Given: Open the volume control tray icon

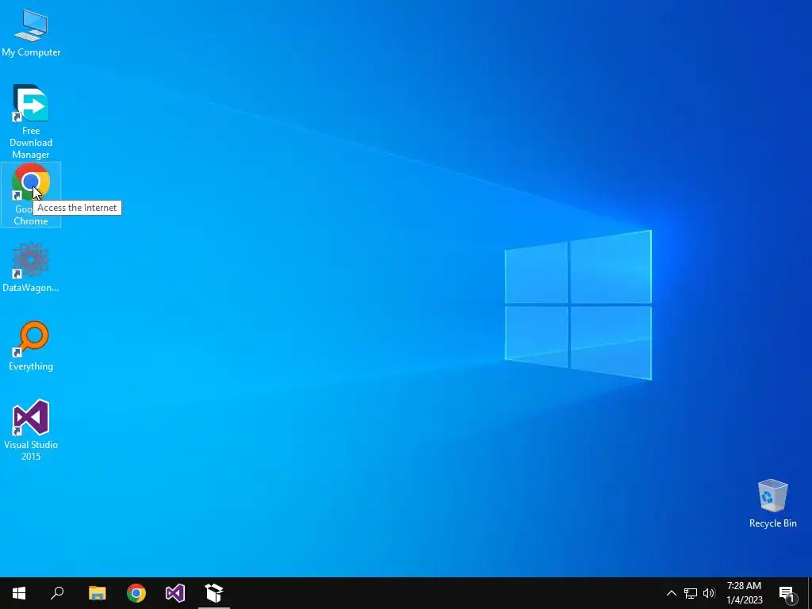Looking at the screenshot, I should pos(709,593).
